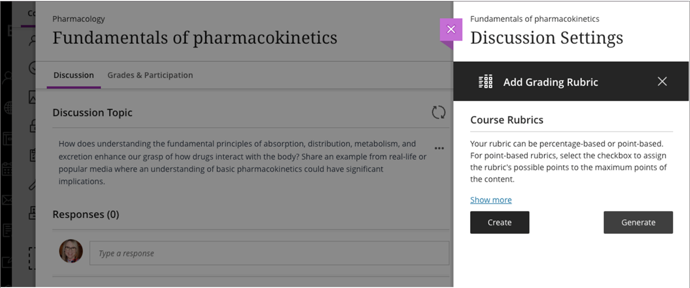Select the calendar grid icon in left navigation
690x288 pixels.
coord(7,170)
